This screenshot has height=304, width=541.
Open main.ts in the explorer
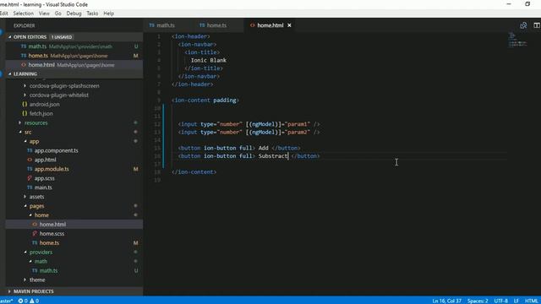tap(43, 187)
